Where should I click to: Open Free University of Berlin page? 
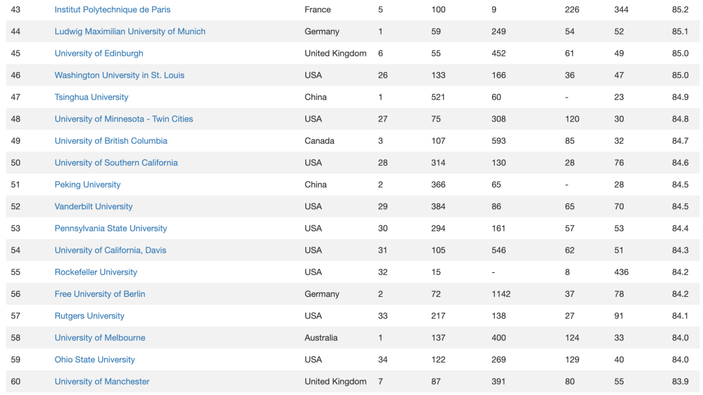tap(100, 294)
